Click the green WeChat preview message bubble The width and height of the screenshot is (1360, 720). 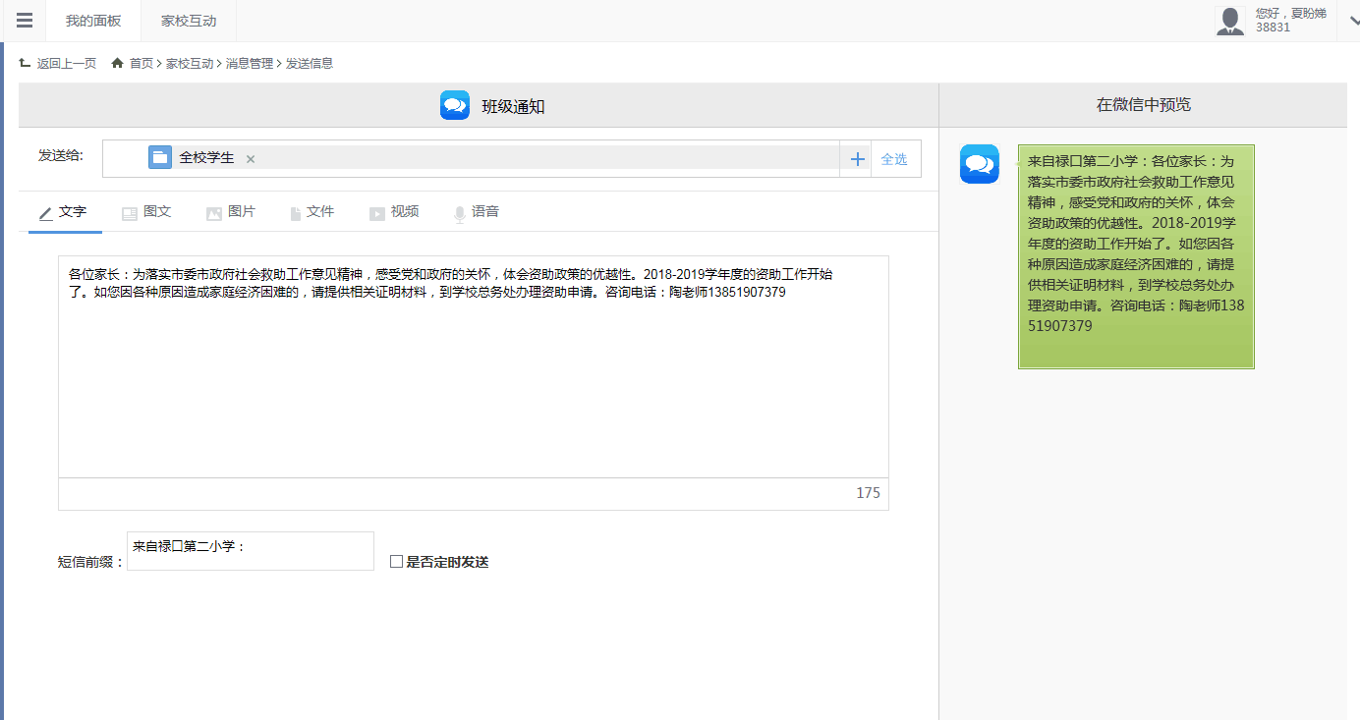pos(1136,256)
